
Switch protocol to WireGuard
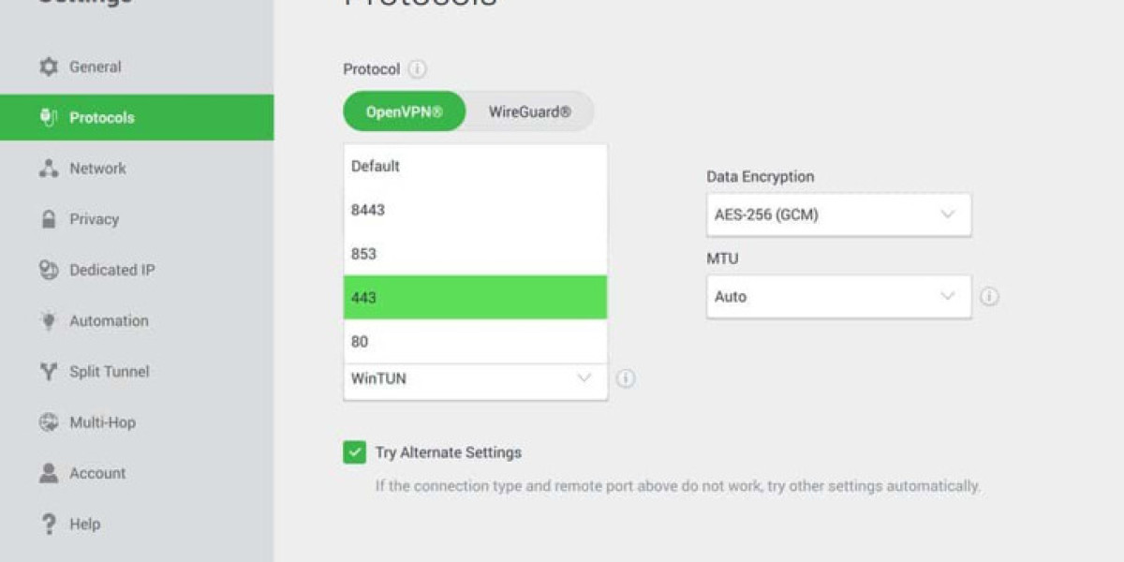pyautogui.click(x=529, y=112)
